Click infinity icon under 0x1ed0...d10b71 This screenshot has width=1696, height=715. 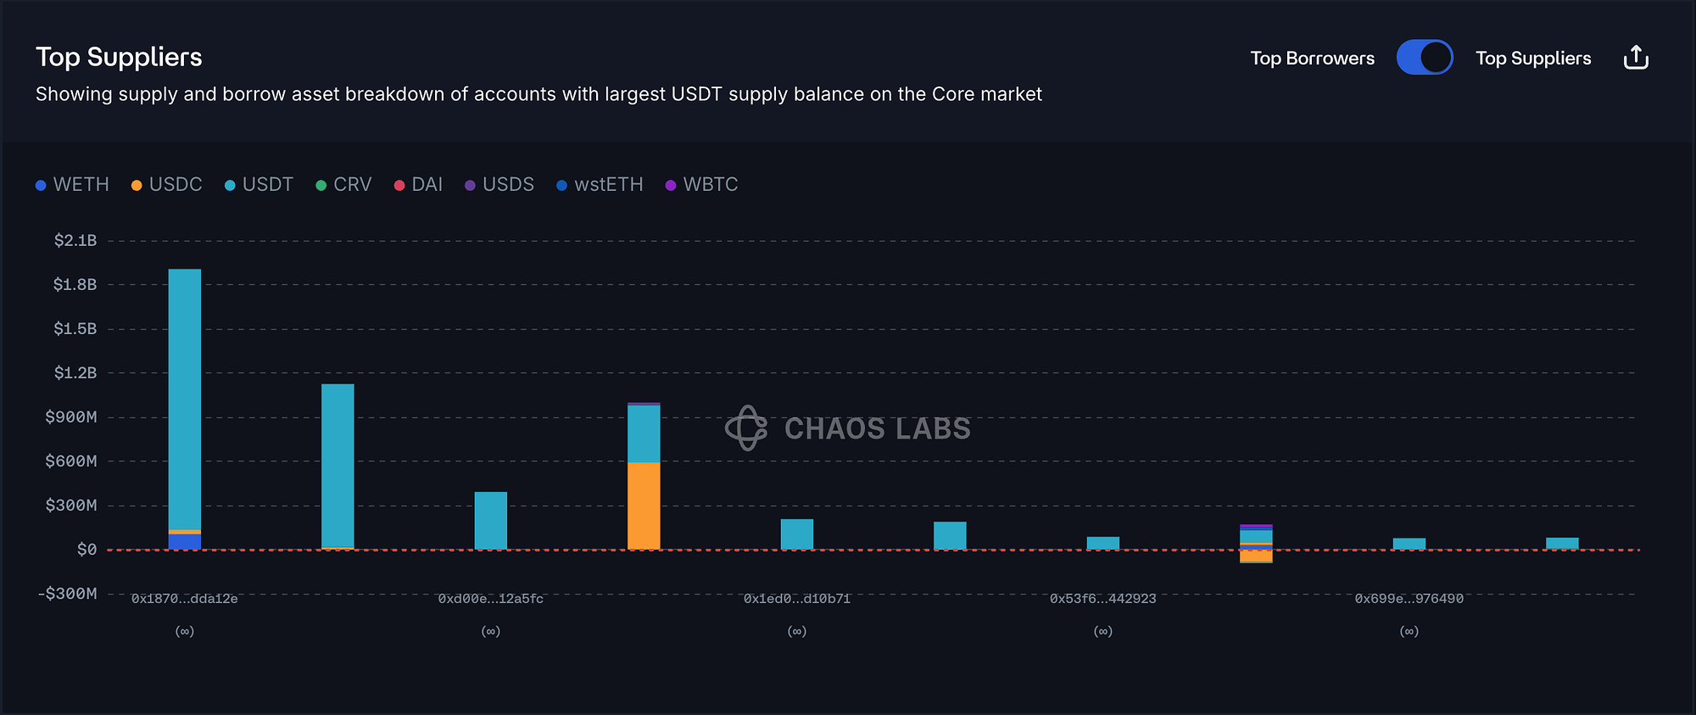[796, 631]
